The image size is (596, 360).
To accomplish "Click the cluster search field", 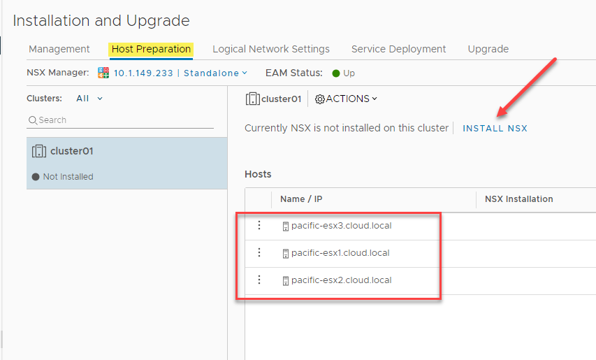I will point(120,120).
